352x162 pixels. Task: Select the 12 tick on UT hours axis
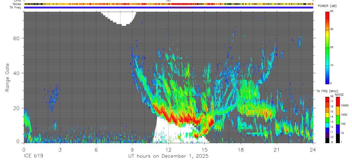click(168, 149)
